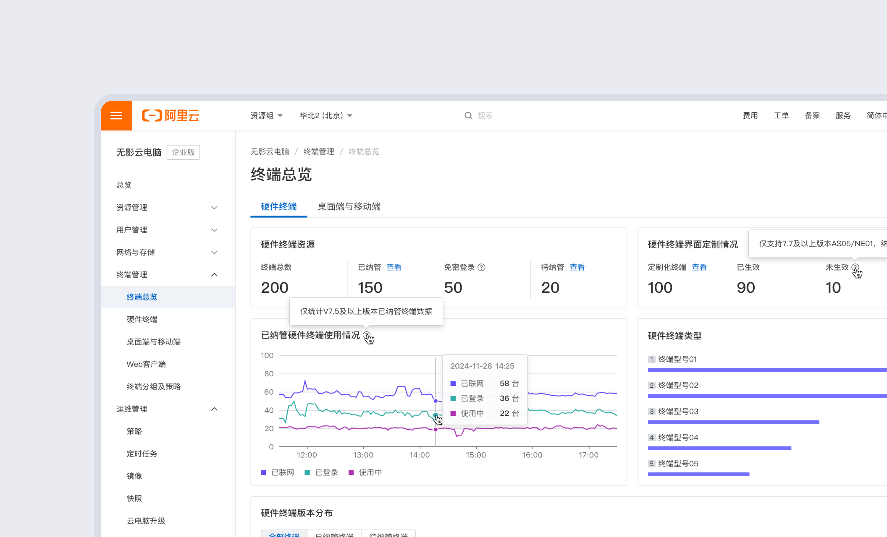
Task: Click the Alibaba Cloud logo
Action: pos(171,115)
